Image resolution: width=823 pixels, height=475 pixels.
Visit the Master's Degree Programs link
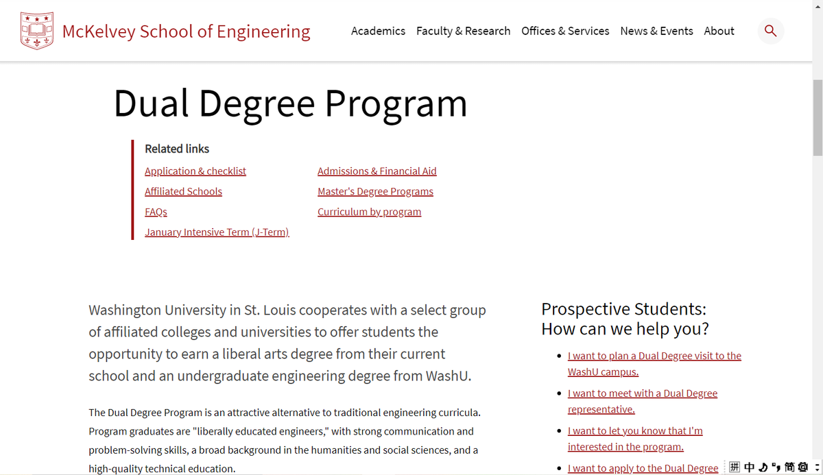point(375,192)
